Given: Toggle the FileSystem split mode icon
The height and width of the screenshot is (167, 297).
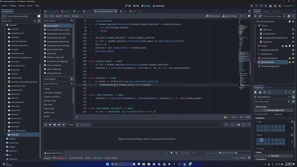Looking at the screenshot, I should (x=39, y=16).
